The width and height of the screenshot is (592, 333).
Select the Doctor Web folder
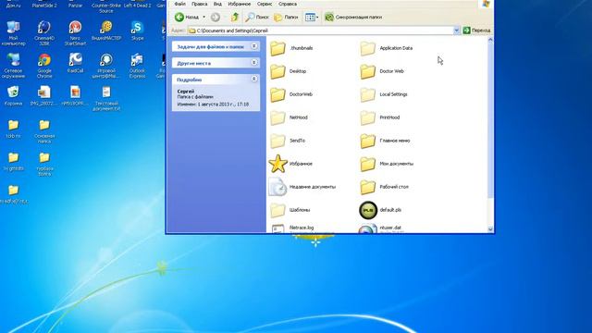pos(381,71)
